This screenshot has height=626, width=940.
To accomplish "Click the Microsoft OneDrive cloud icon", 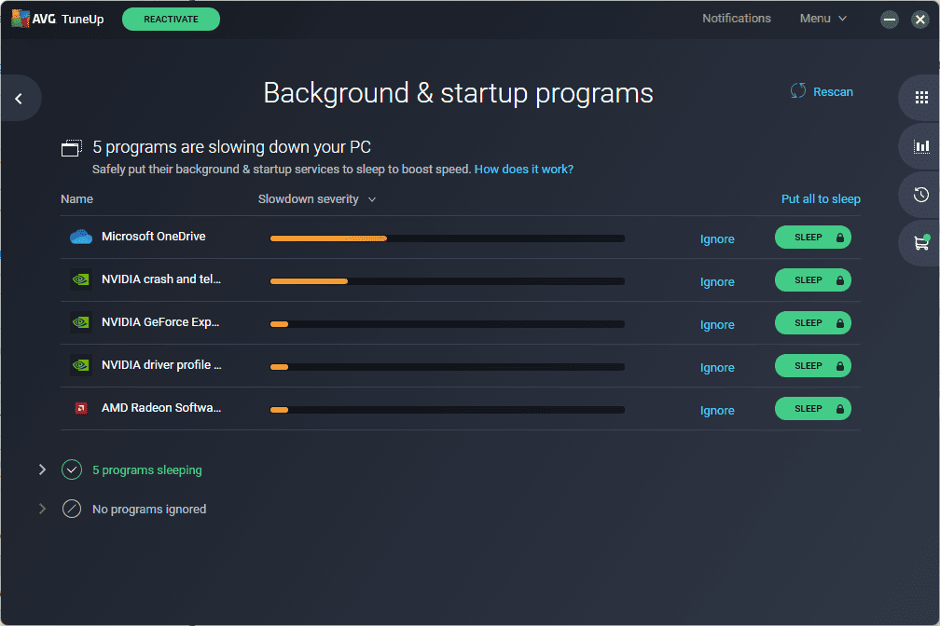I will (81, 238).
